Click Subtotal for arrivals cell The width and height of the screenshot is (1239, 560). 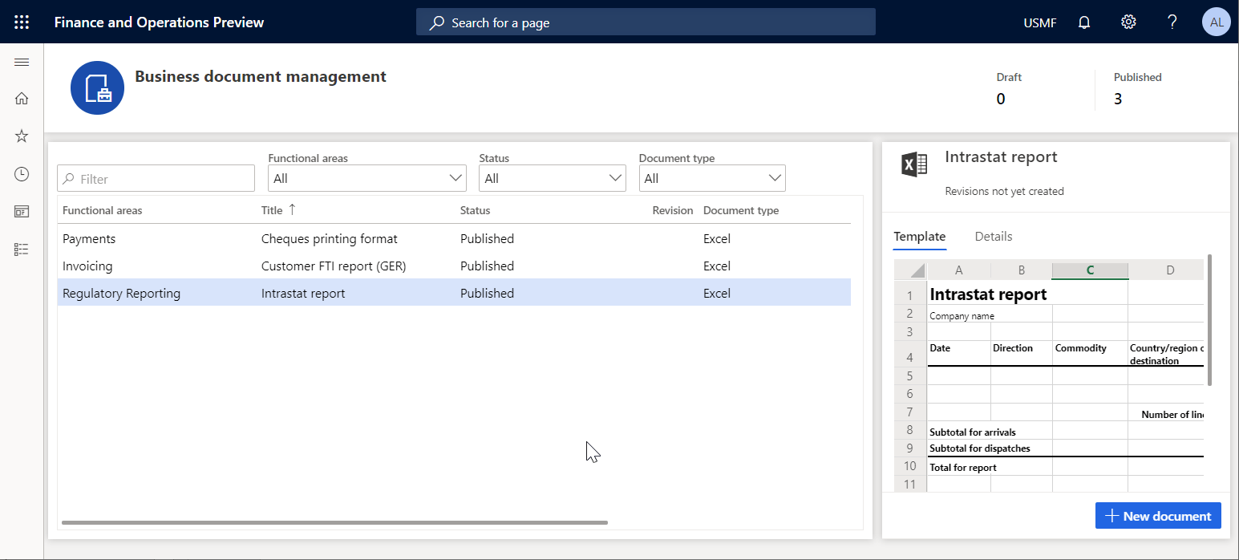click(973, 432)
